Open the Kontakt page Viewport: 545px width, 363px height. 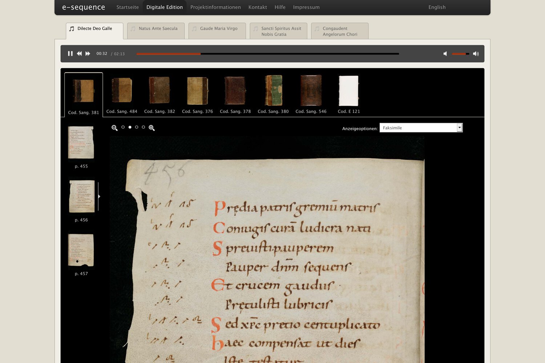[258, 7]
